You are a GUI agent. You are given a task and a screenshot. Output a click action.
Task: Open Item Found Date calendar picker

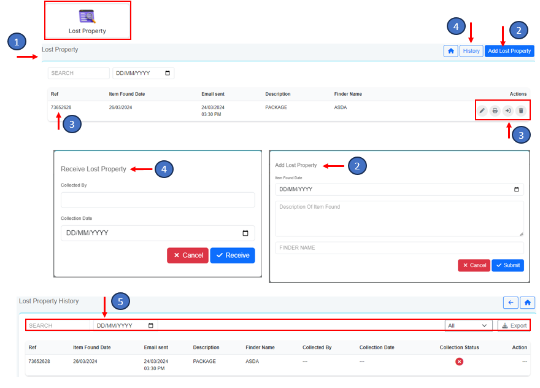[x=516, y=190]
